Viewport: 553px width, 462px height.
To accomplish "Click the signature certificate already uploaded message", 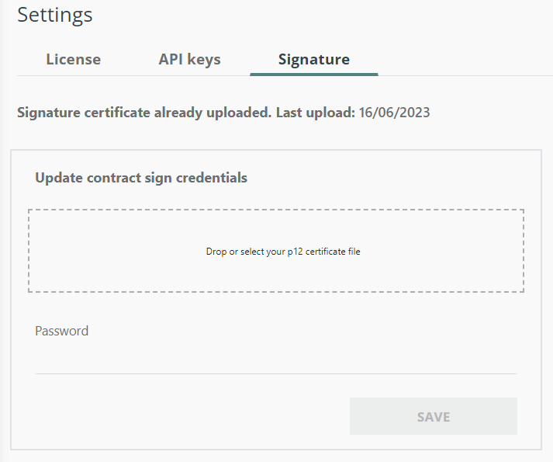I will [143, 113].
